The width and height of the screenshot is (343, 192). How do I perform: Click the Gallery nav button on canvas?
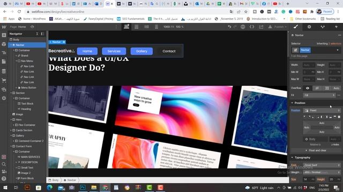tap(141, 51)
